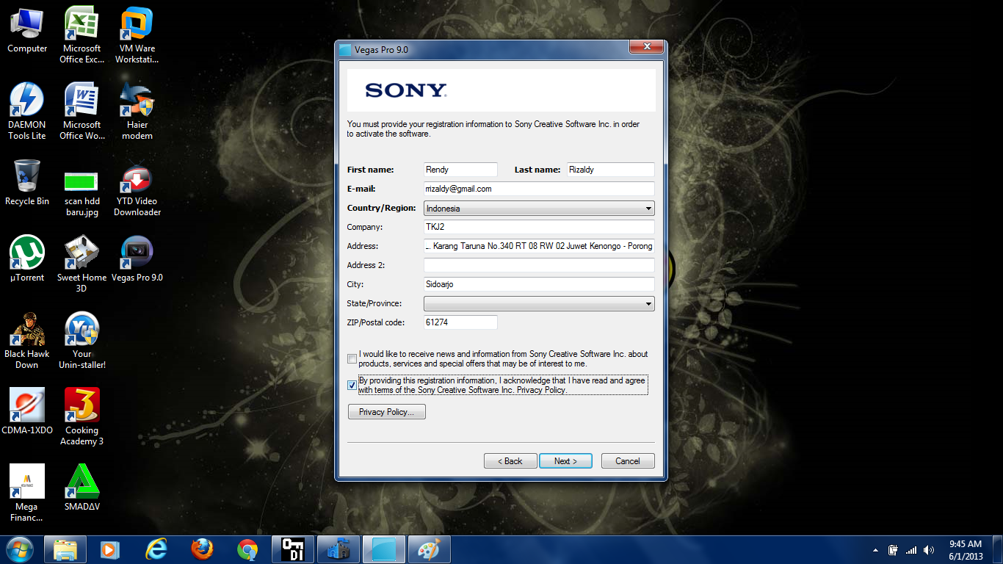Click the Privacy Policy... button
Viewport: 1003px width, 564px height.
(387, 412)
